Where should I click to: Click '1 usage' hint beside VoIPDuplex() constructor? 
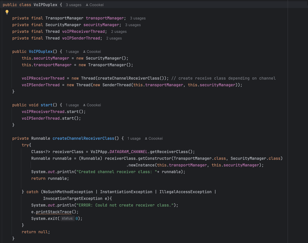click(x=72, y=52)
